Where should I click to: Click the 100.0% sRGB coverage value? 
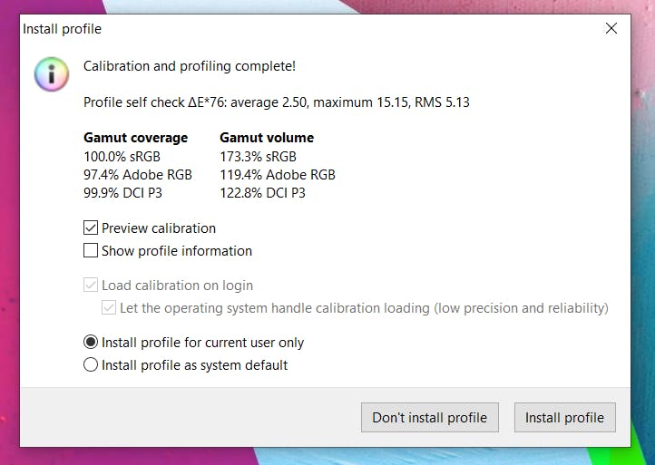click(122, 157)
